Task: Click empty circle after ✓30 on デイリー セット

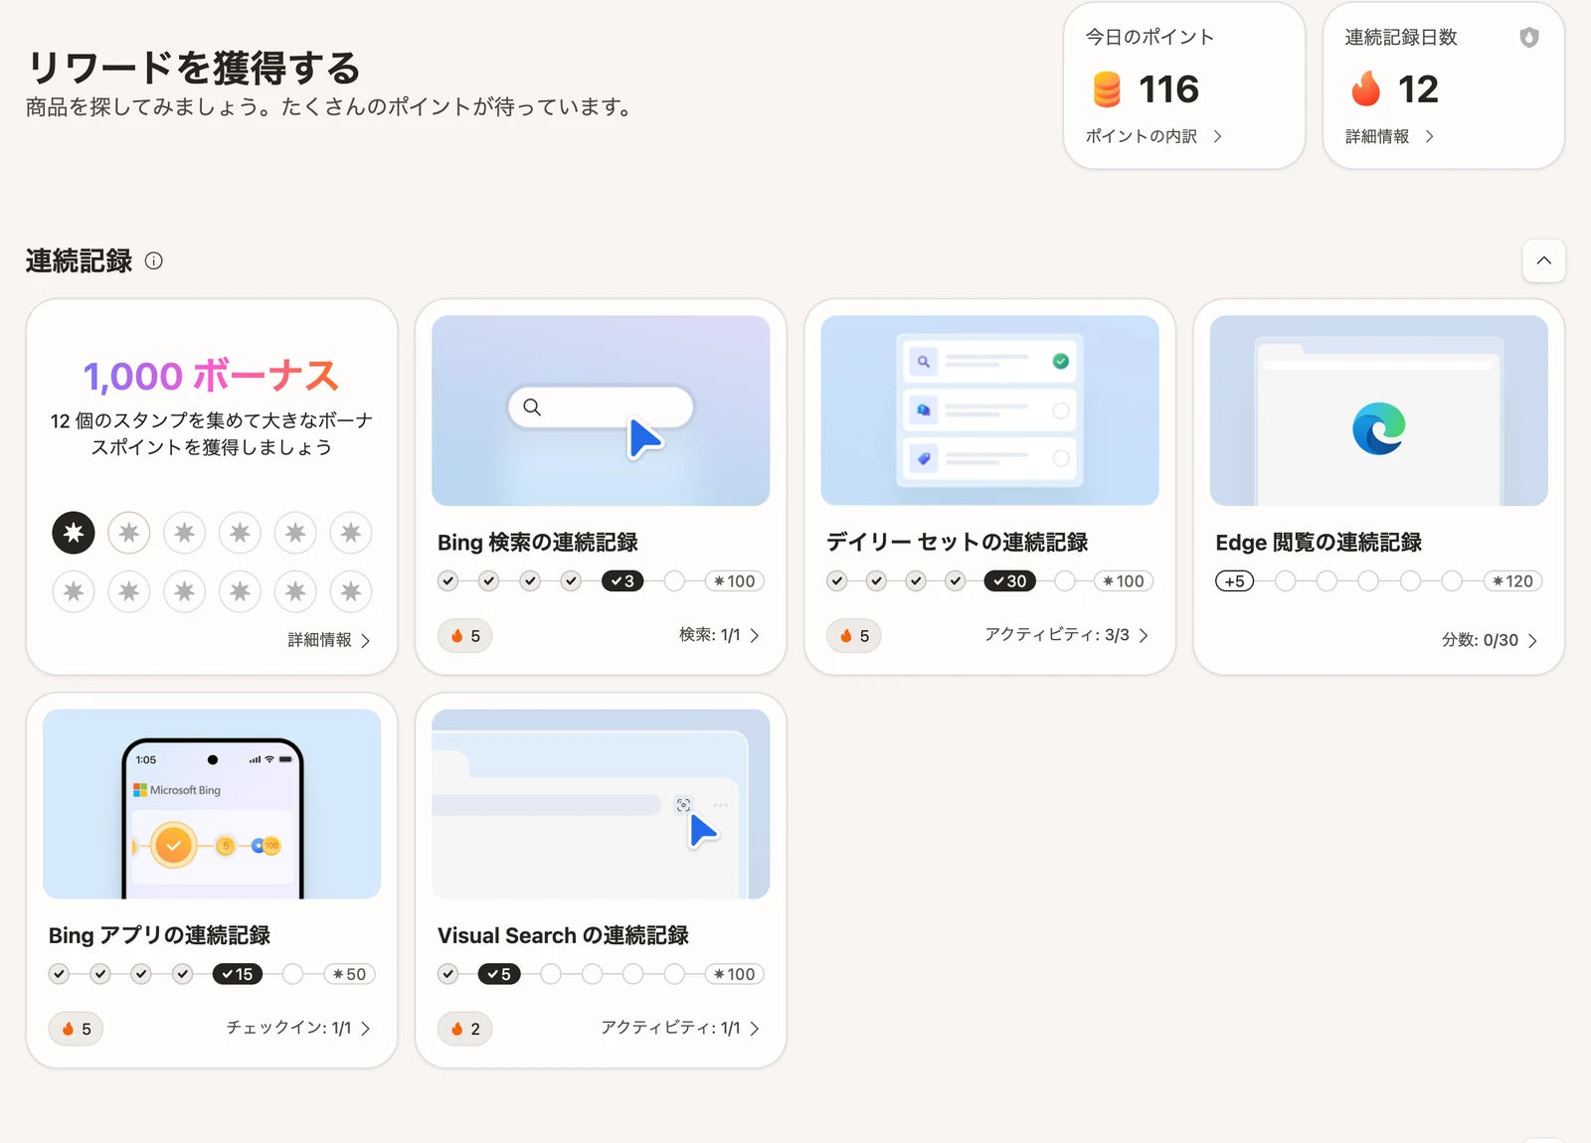Action: pos(1065,581)
